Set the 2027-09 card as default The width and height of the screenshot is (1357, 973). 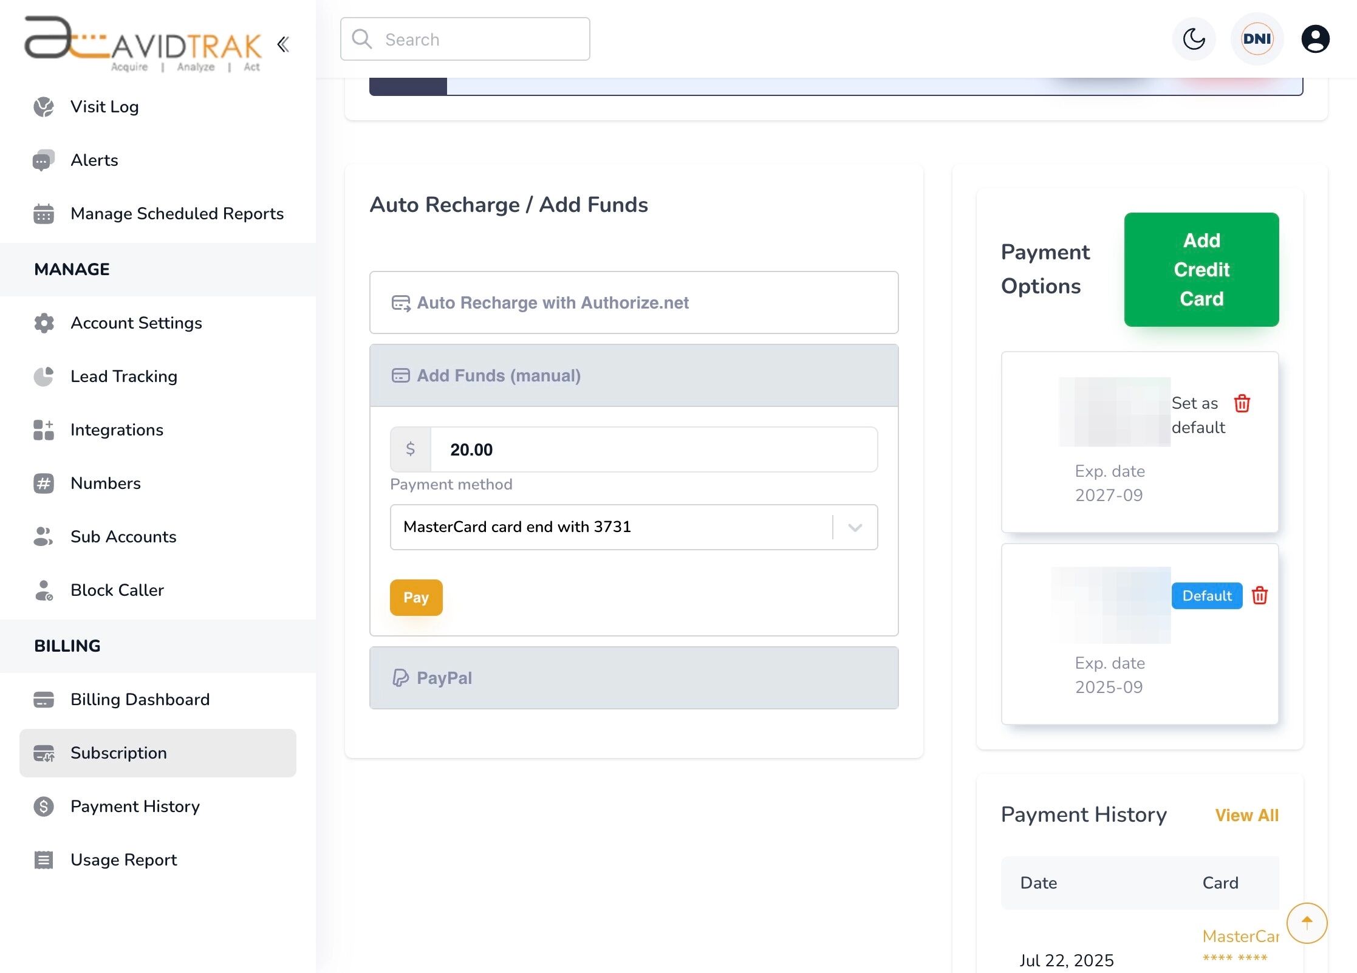click(x=1198, y=415)
